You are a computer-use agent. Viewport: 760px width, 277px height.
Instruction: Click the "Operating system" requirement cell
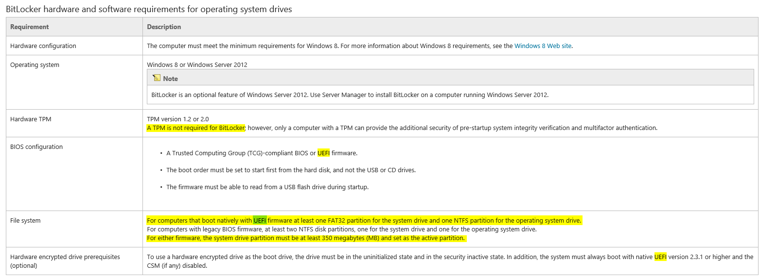74,82
